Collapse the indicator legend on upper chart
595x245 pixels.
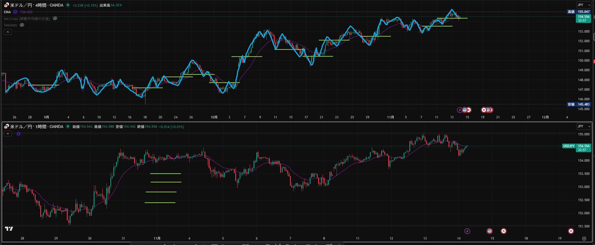(8, 32)
